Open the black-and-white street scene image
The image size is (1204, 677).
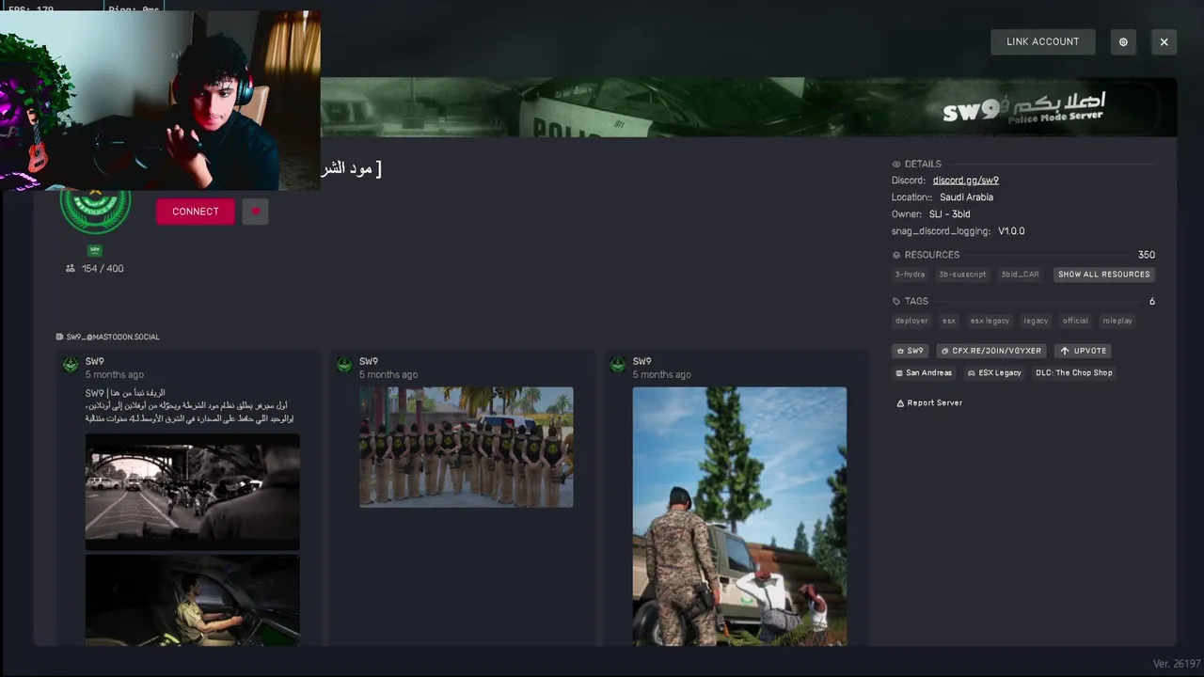coord(193,491)
